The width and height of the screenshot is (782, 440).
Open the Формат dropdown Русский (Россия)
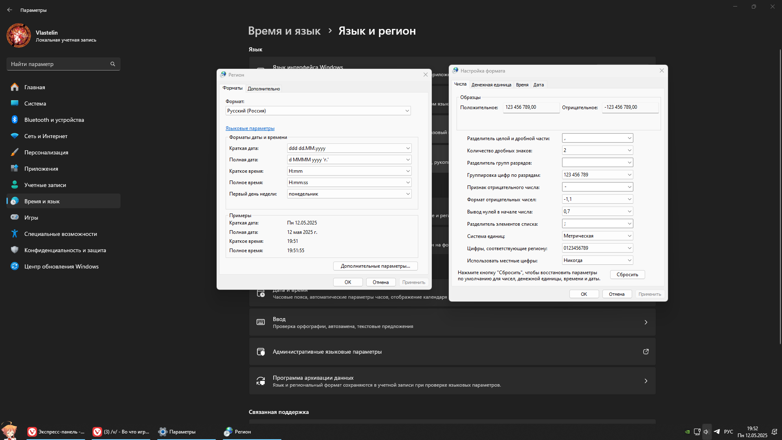pyautogui.click(x=318, y=111)
